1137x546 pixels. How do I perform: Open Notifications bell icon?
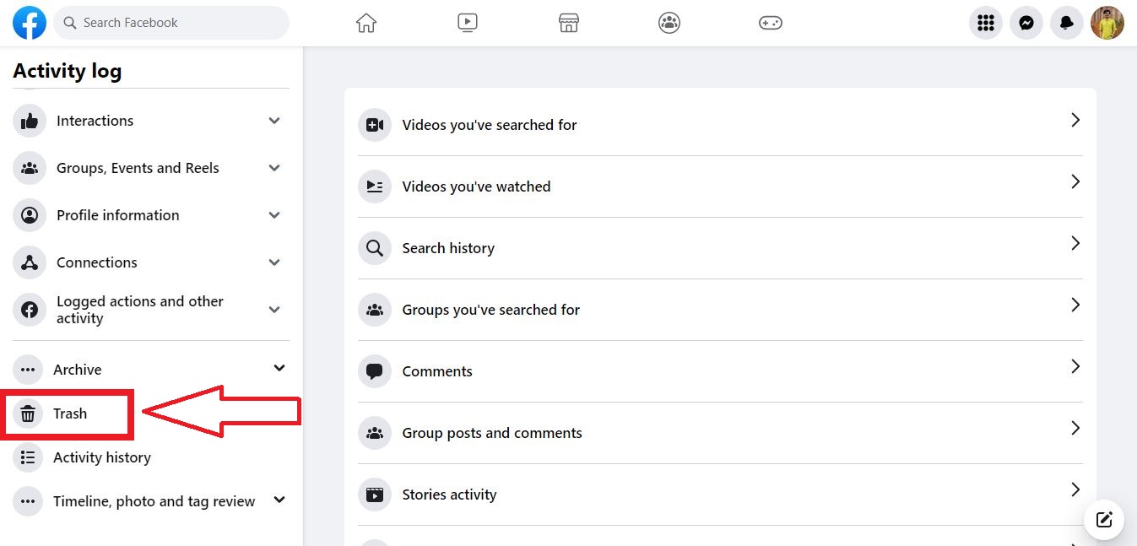pos(1067,23)
